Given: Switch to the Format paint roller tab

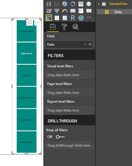Looking at the screenshot, I should pos(64,27).
